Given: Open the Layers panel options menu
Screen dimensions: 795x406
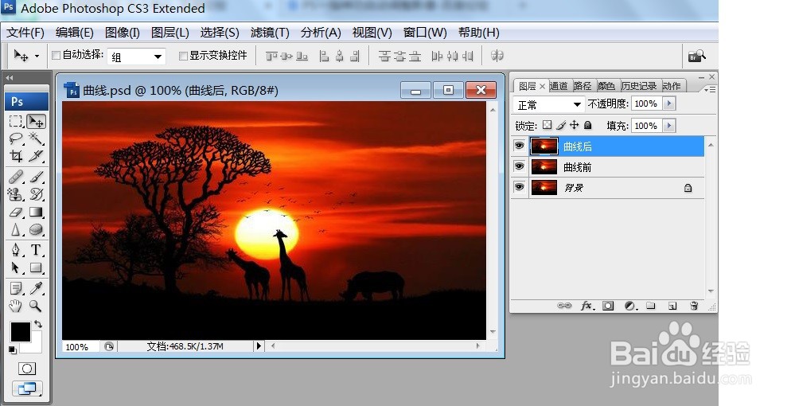Looking at the screenshot, I should (x=710, y=89).
